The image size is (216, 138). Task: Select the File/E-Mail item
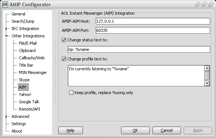click(x=28, y=43)
